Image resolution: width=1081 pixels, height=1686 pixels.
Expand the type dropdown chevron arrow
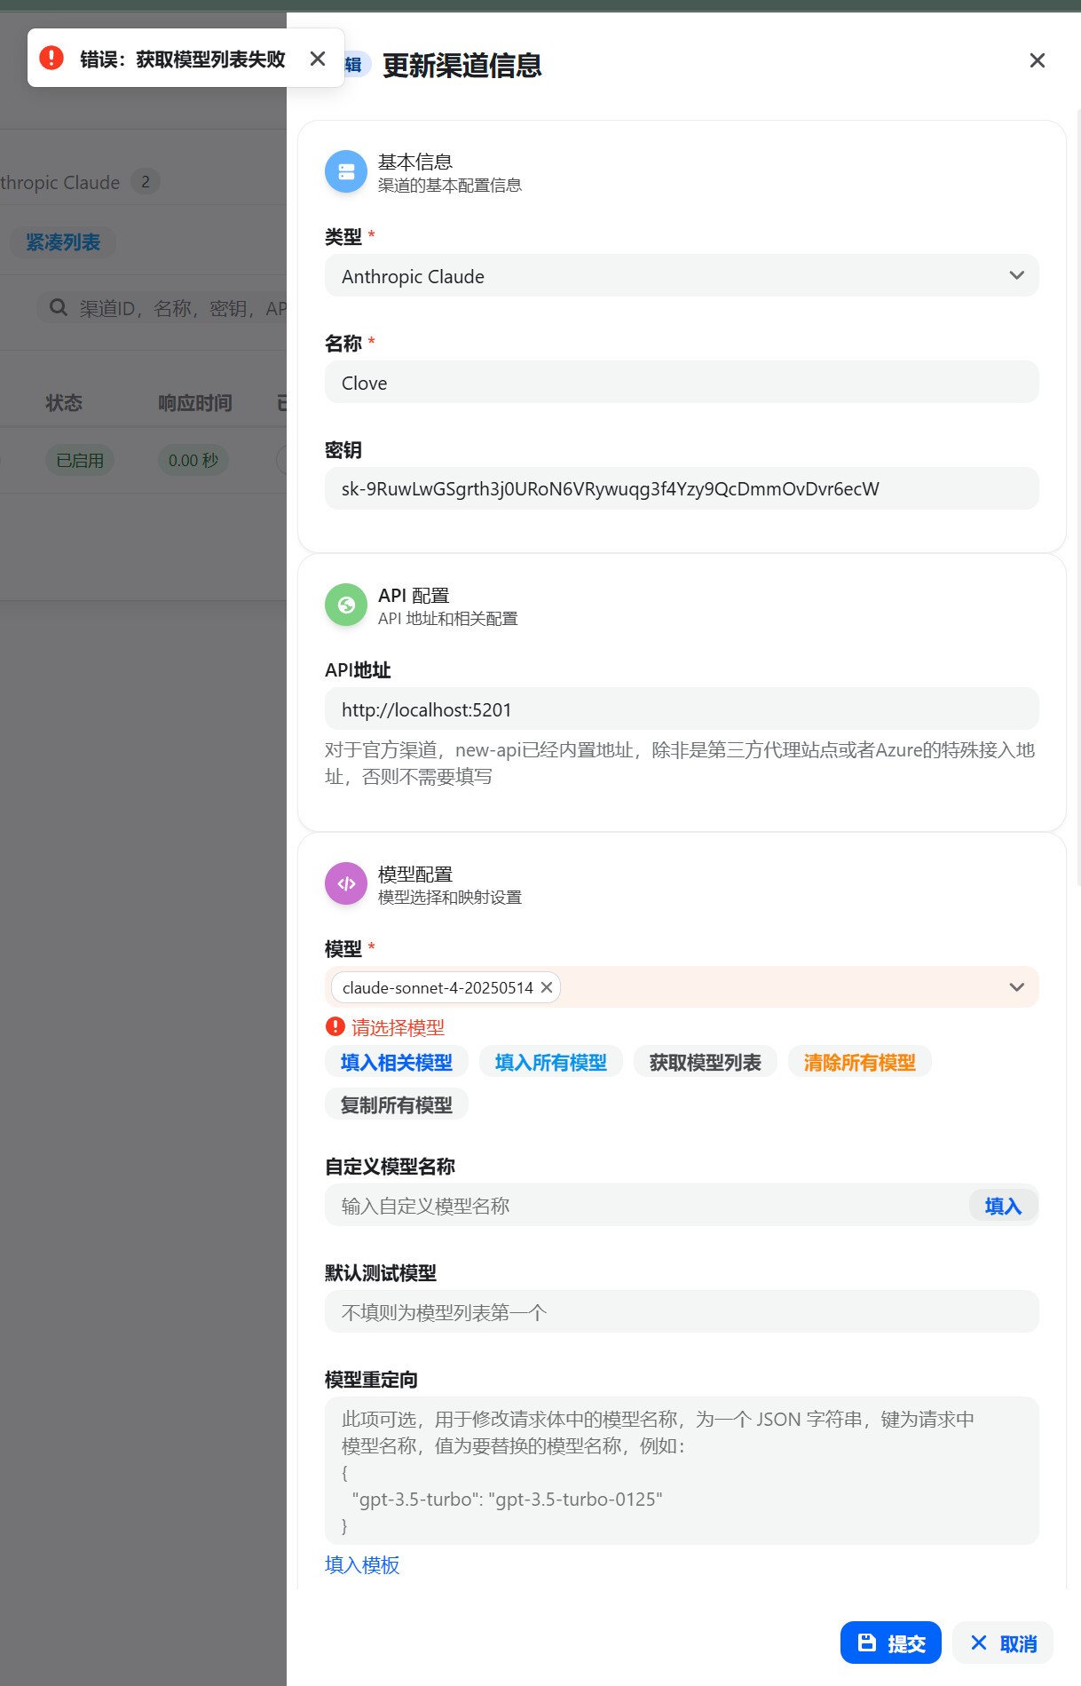[1017, 276]
